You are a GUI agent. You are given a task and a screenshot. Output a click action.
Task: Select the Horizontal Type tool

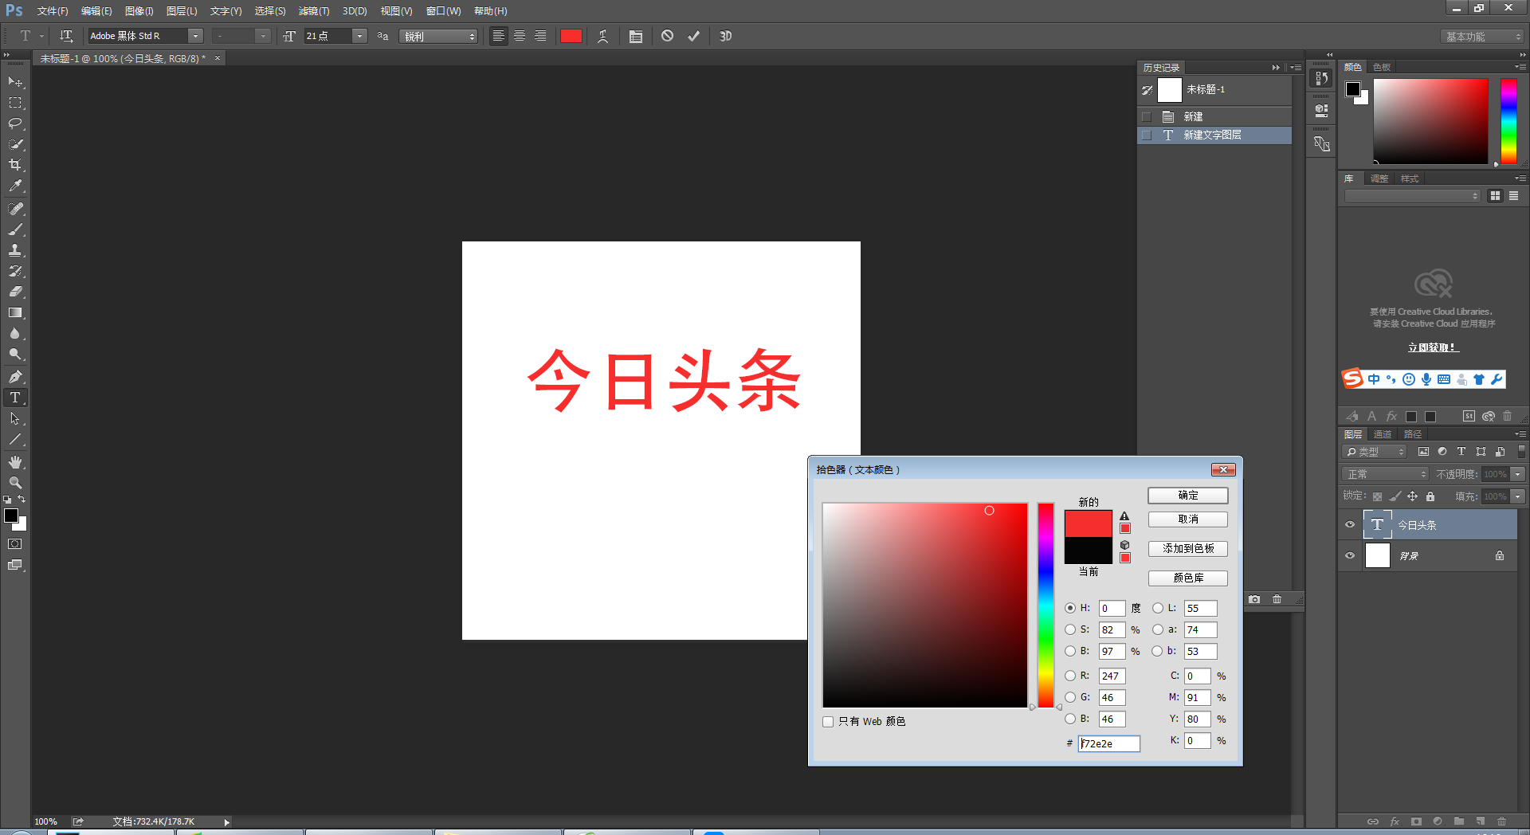pyautogui.click(x=15, y=398)
